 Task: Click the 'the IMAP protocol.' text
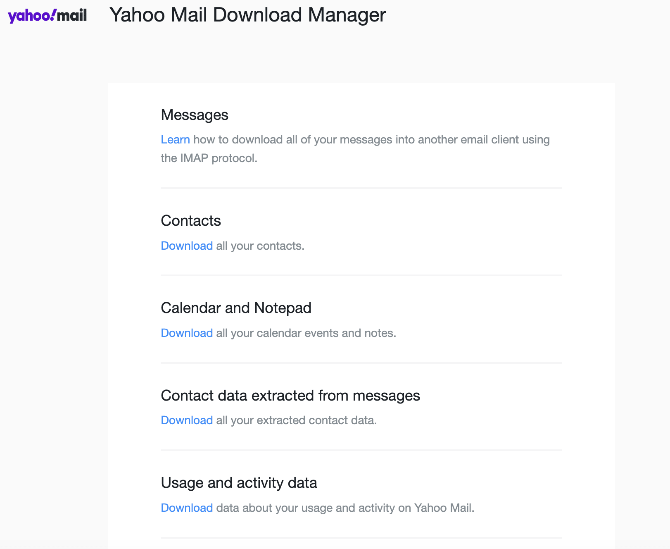click(209, 158)
